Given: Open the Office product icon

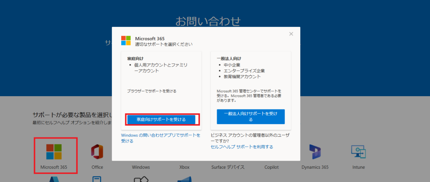Looking at the screenshot, I should [97, 152].
